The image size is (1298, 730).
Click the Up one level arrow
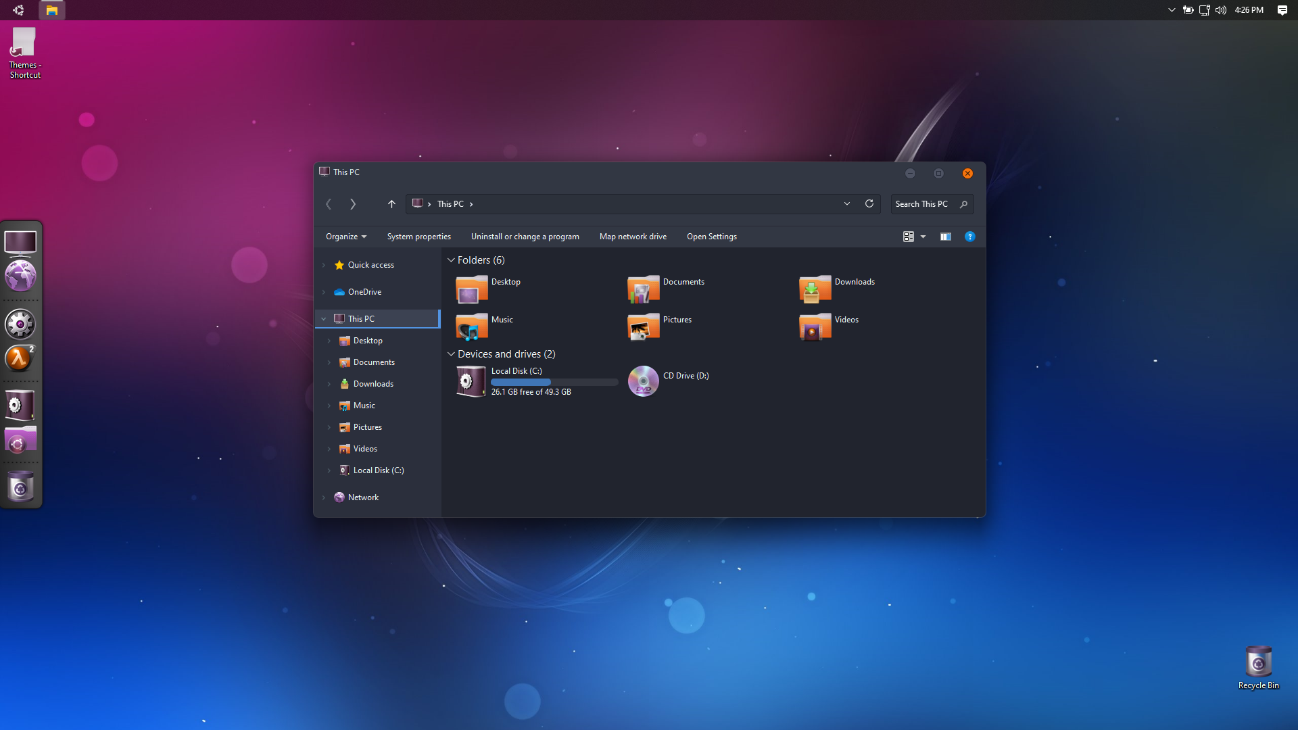391,204
